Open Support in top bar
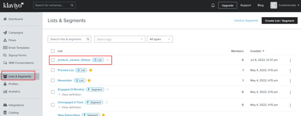Screen dimensions: 301x116 245,5
